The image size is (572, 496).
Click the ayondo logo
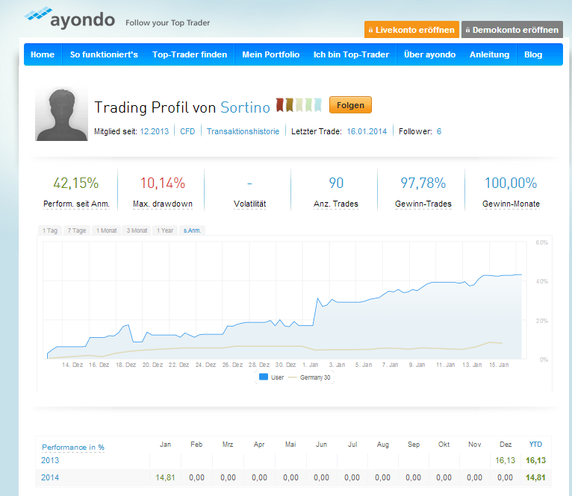69,19
